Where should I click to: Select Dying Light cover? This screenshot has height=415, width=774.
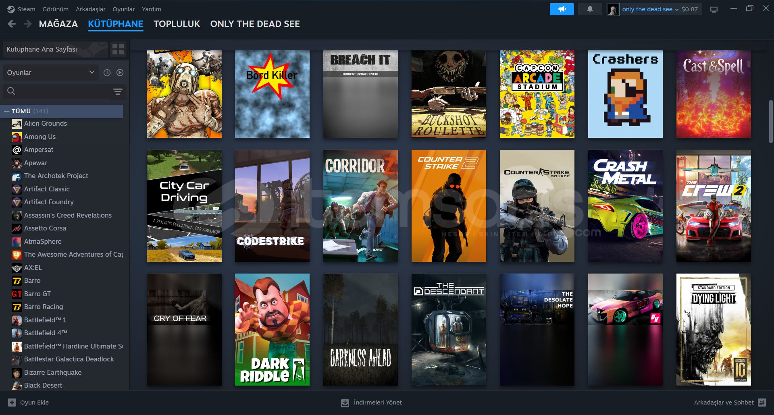pos(714,330)
